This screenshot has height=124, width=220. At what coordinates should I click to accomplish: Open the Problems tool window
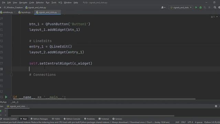tap(89, 119)
